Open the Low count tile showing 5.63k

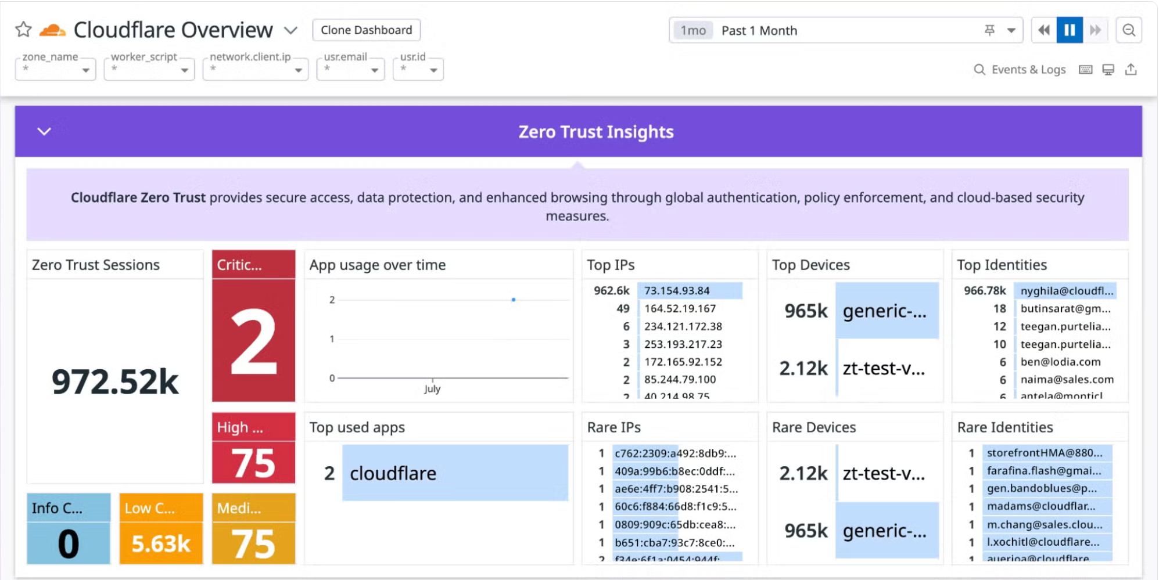click(161, 528)
